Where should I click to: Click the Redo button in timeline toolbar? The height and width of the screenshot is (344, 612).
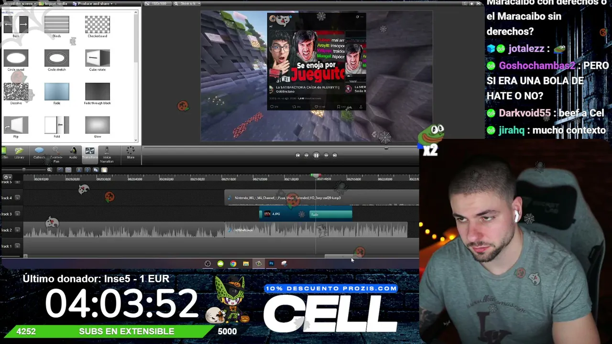[x=68, y=170]
